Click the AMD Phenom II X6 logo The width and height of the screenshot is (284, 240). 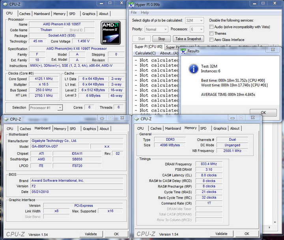coord(111,33)
